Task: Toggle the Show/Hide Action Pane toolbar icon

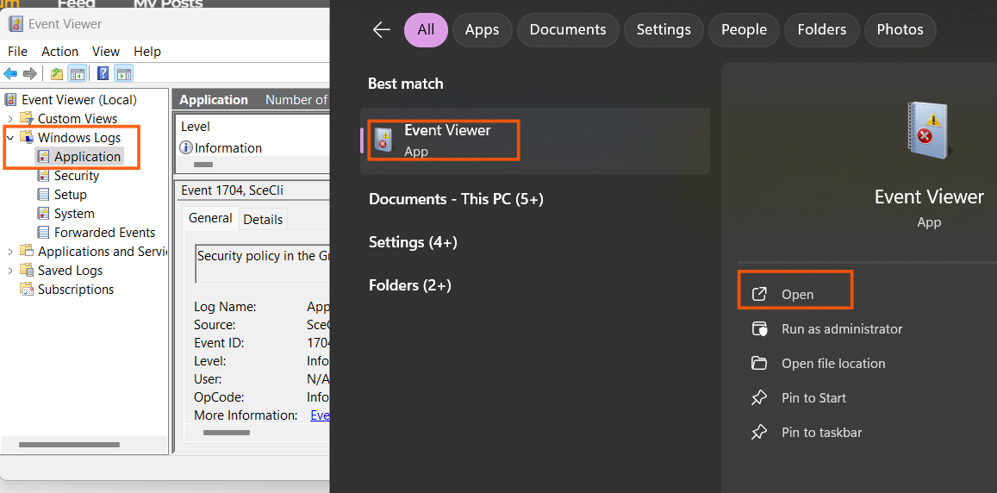Action: click(123, 74)
